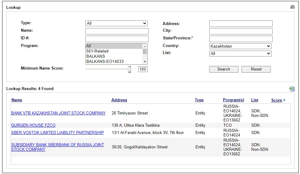This screenshot has width=300, height=174.
Task: Click the Search button
Action: click(x=224, y=69)
